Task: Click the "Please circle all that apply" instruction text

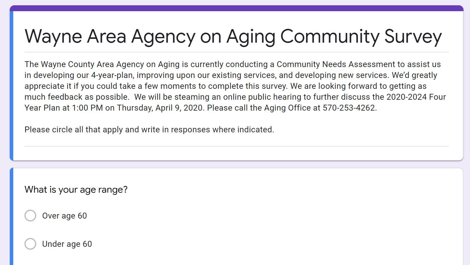Action: coord(149,129)
